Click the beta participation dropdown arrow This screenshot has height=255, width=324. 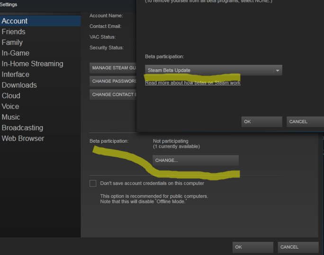coord(278,71)
